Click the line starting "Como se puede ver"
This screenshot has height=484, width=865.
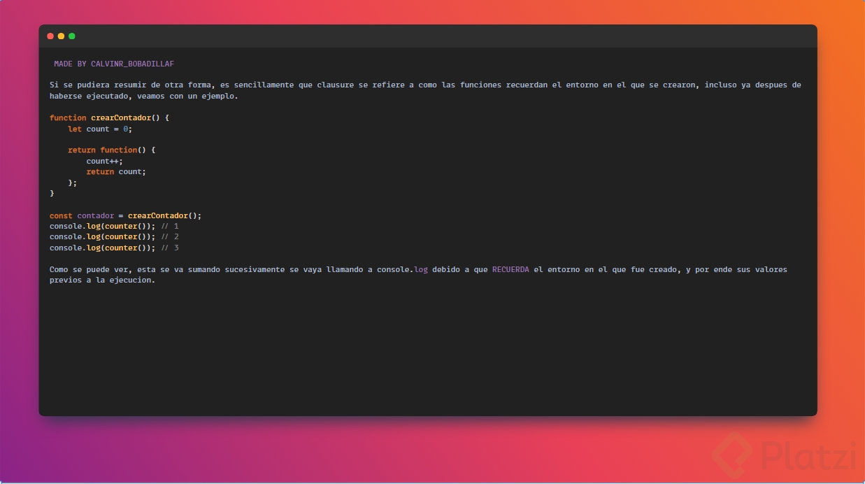click(418, 269)
